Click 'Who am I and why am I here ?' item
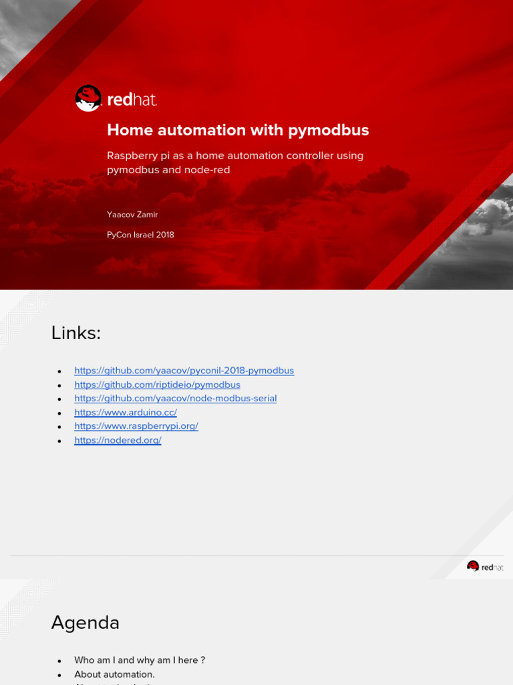The width and height of the screenshot is (513, 685). (140, 660)
